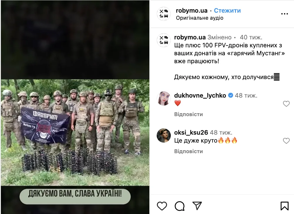Open three-dot more options menu
The width and height of the screenshot is (294, 214).
tap(284, 14)
